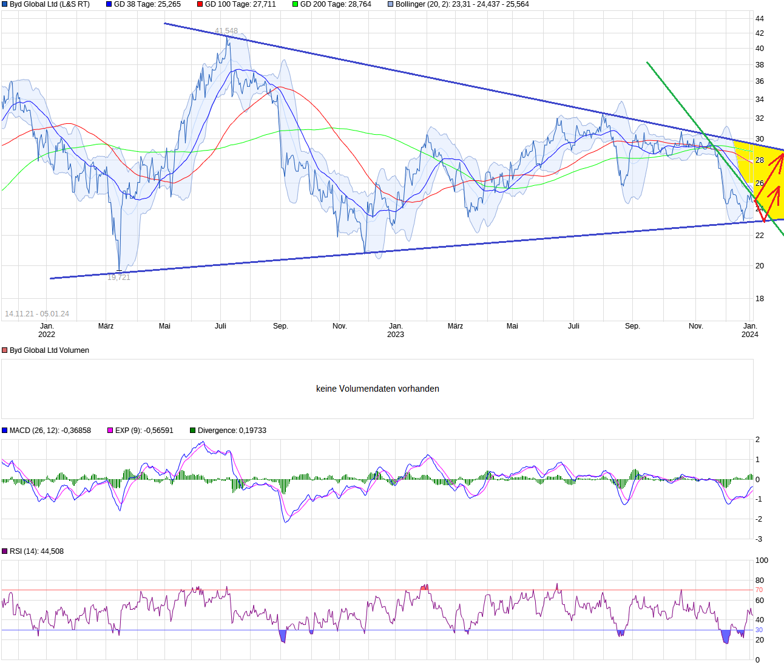Click the blue 30 oversold label on the RSI axis
The width and height of the screenshot is (784, 668).
click(759, 630)
